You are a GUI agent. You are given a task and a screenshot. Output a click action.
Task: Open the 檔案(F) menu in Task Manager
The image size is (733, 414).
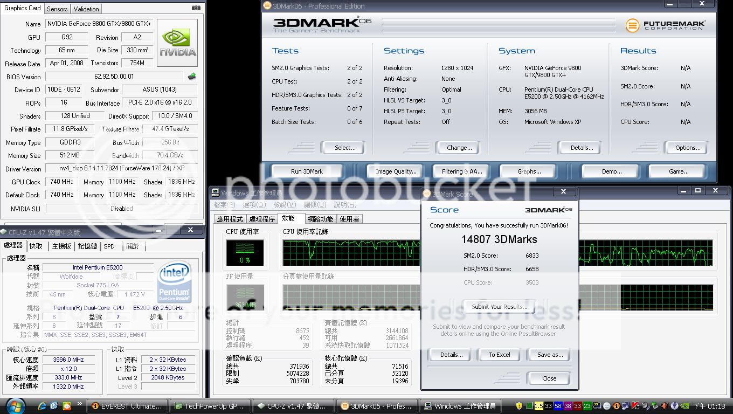point(224,205)
